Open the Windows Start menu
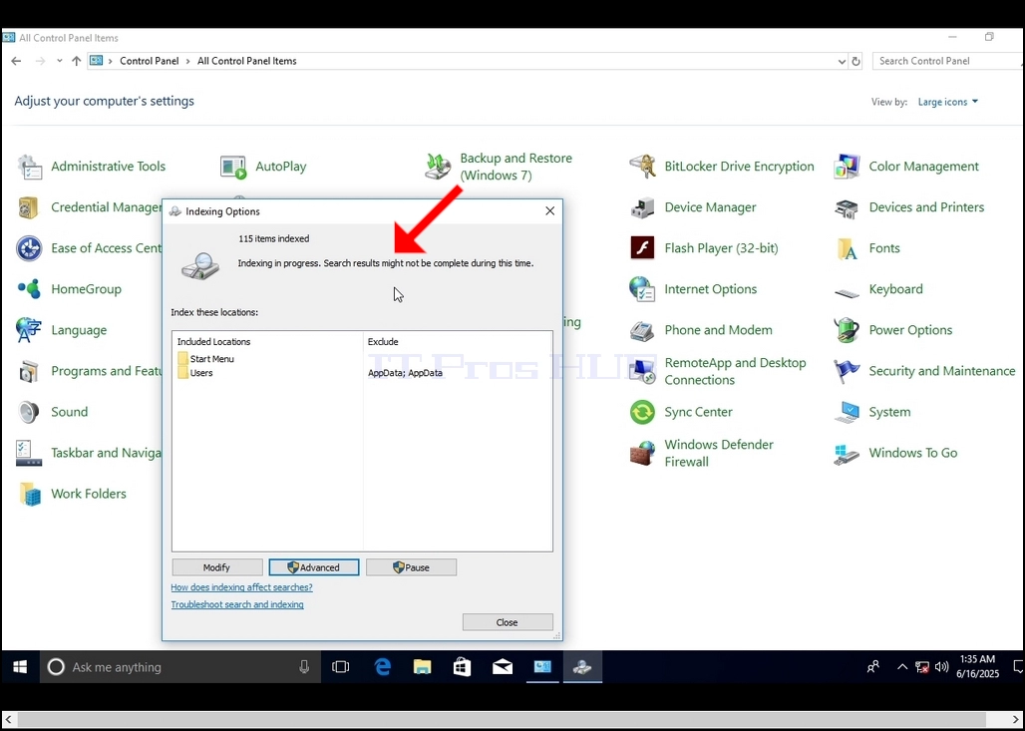The height and width of the screenshot is (731, 1025). (20, 667)
